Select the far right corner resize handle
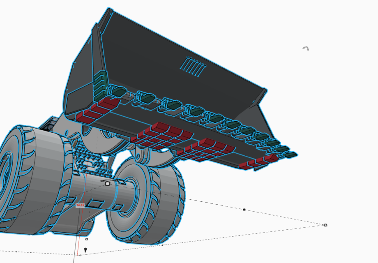The height and width of the screenshot is (263, 378). coord(325,225)
